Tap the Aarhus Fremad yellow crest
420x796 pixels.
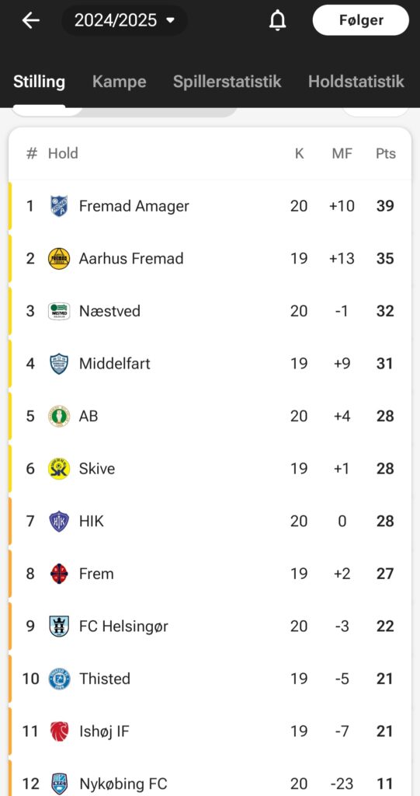click(x=59, y=258)
